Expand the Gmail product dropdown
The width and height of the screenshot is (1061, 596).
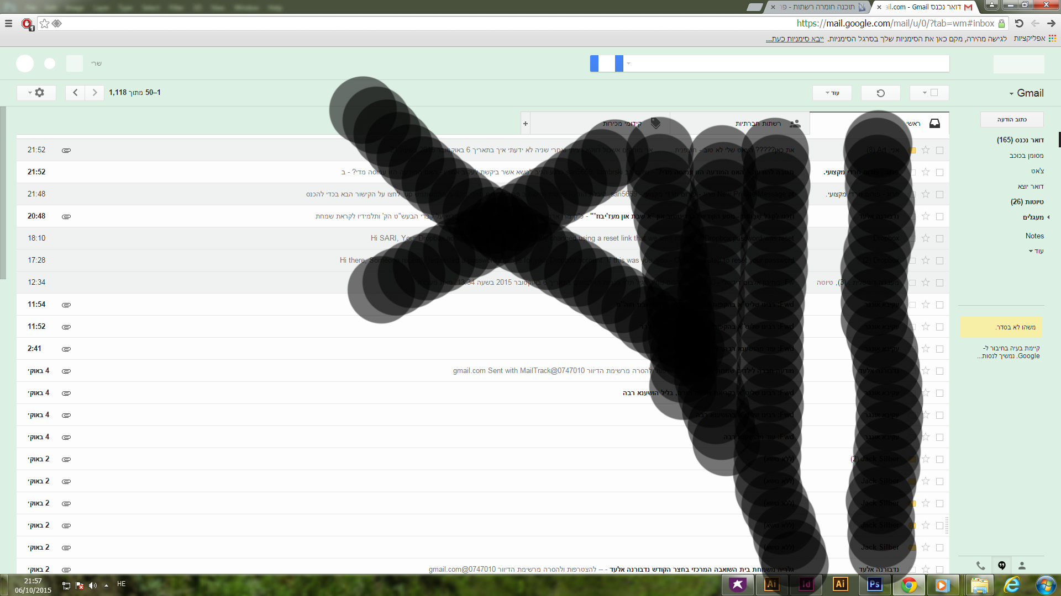[1026, 93]
